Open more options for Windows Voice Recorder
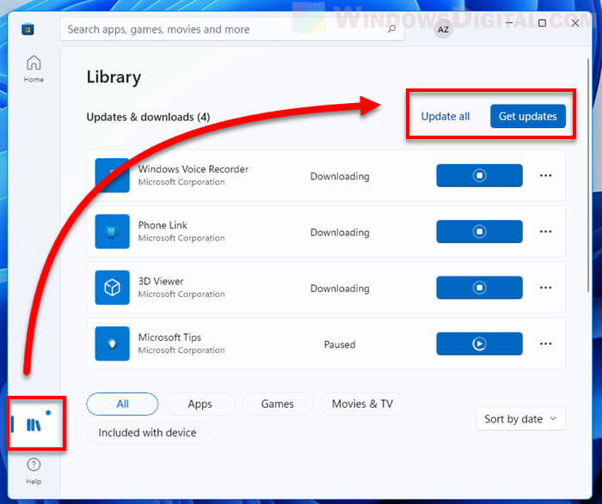 (545, 175)
